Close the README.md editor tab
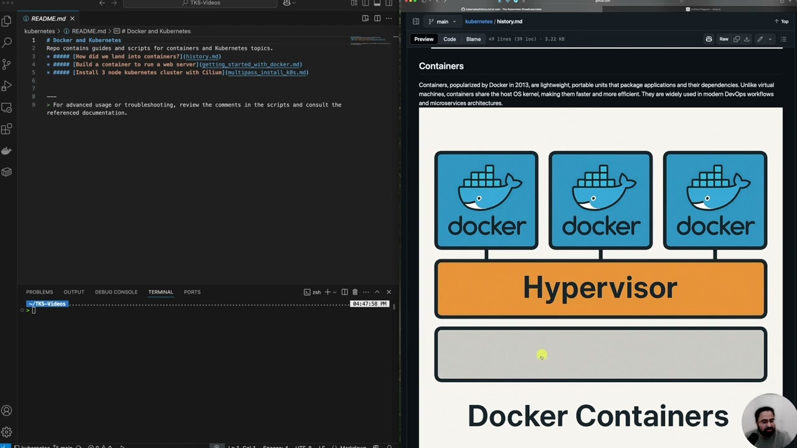The image size is (797, 448). click(72, 19)
